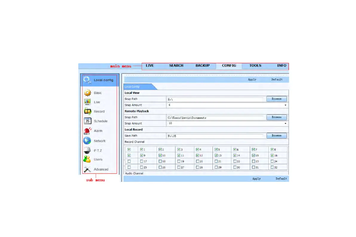Open the SEARCH main menu tab

pyautogui.click(x=176, y=66)
